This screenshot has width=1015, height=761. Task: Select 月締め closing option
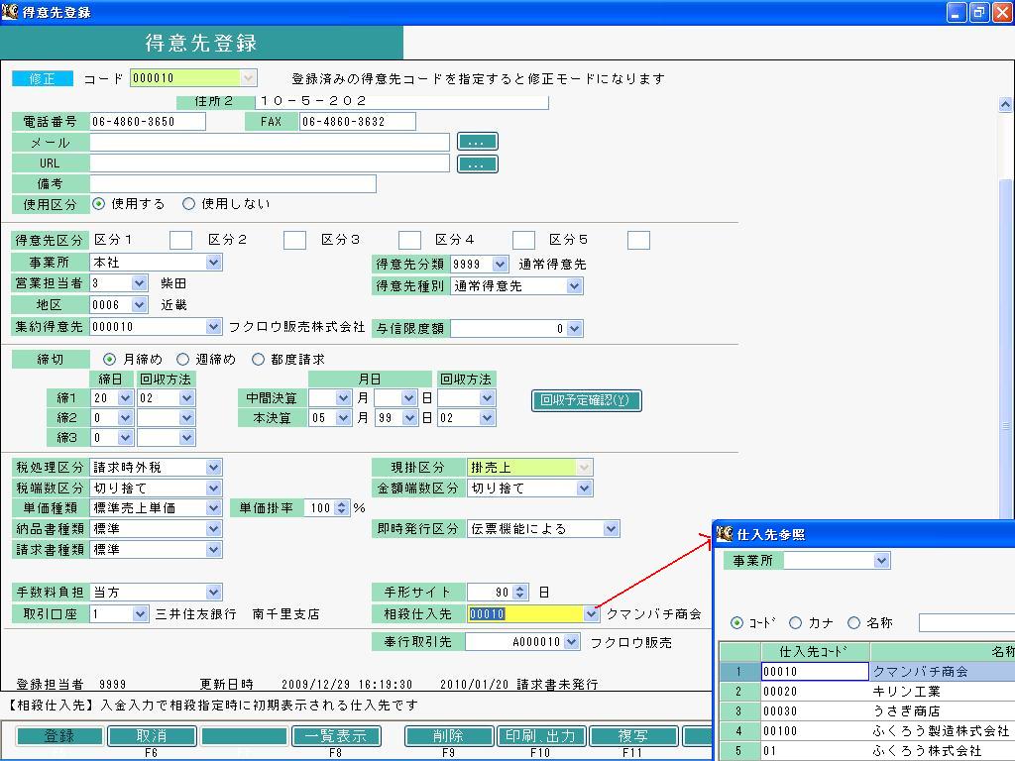109,359
